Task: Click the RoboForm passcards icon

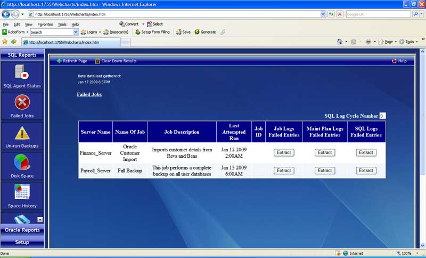Action: [106, 32]
